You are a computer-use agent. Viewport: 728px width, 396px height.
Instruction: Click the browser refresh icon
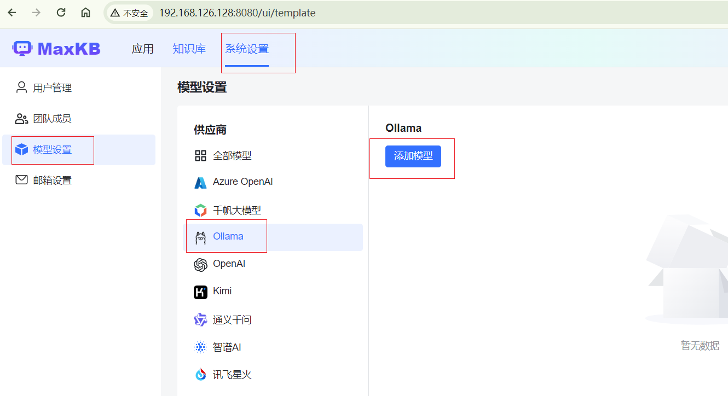click(x=61, y=13)
